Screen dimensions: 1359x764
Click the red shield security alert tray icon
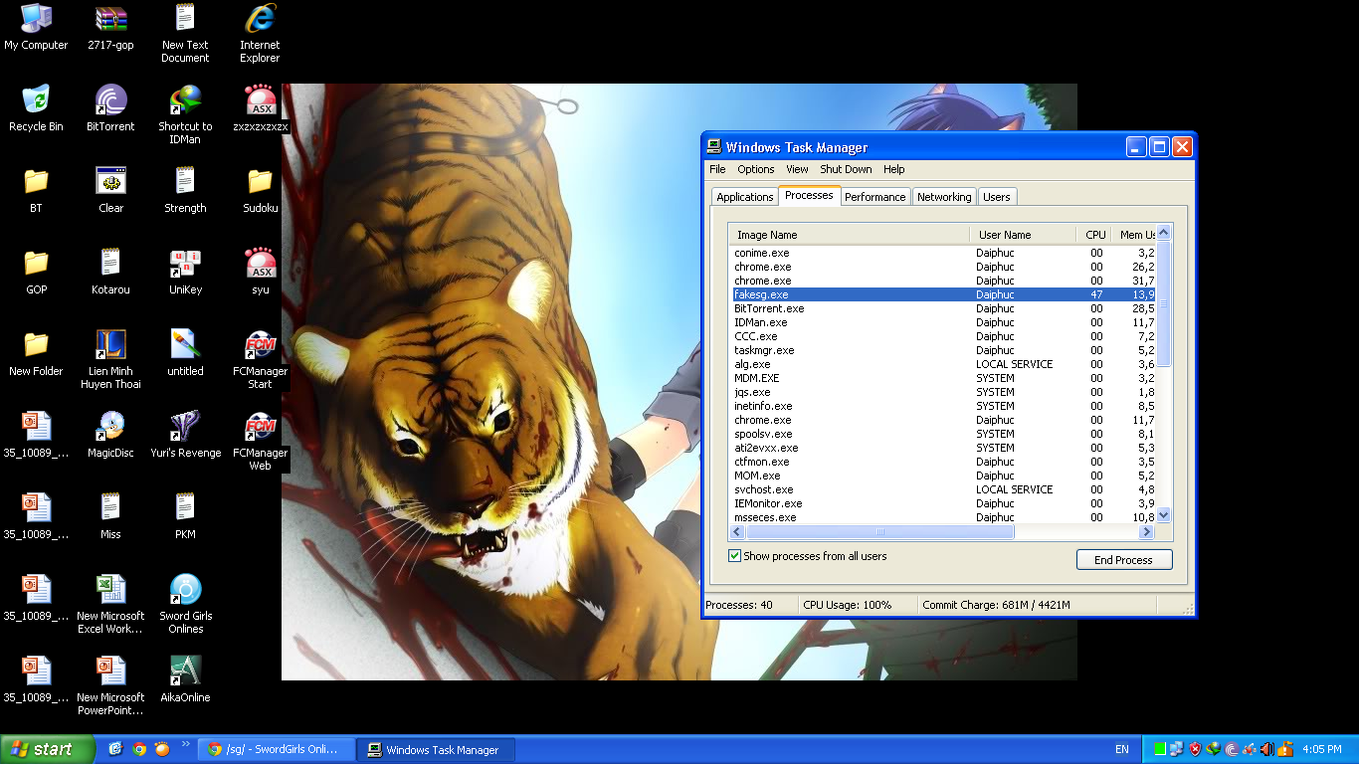tap(1196, 749)
